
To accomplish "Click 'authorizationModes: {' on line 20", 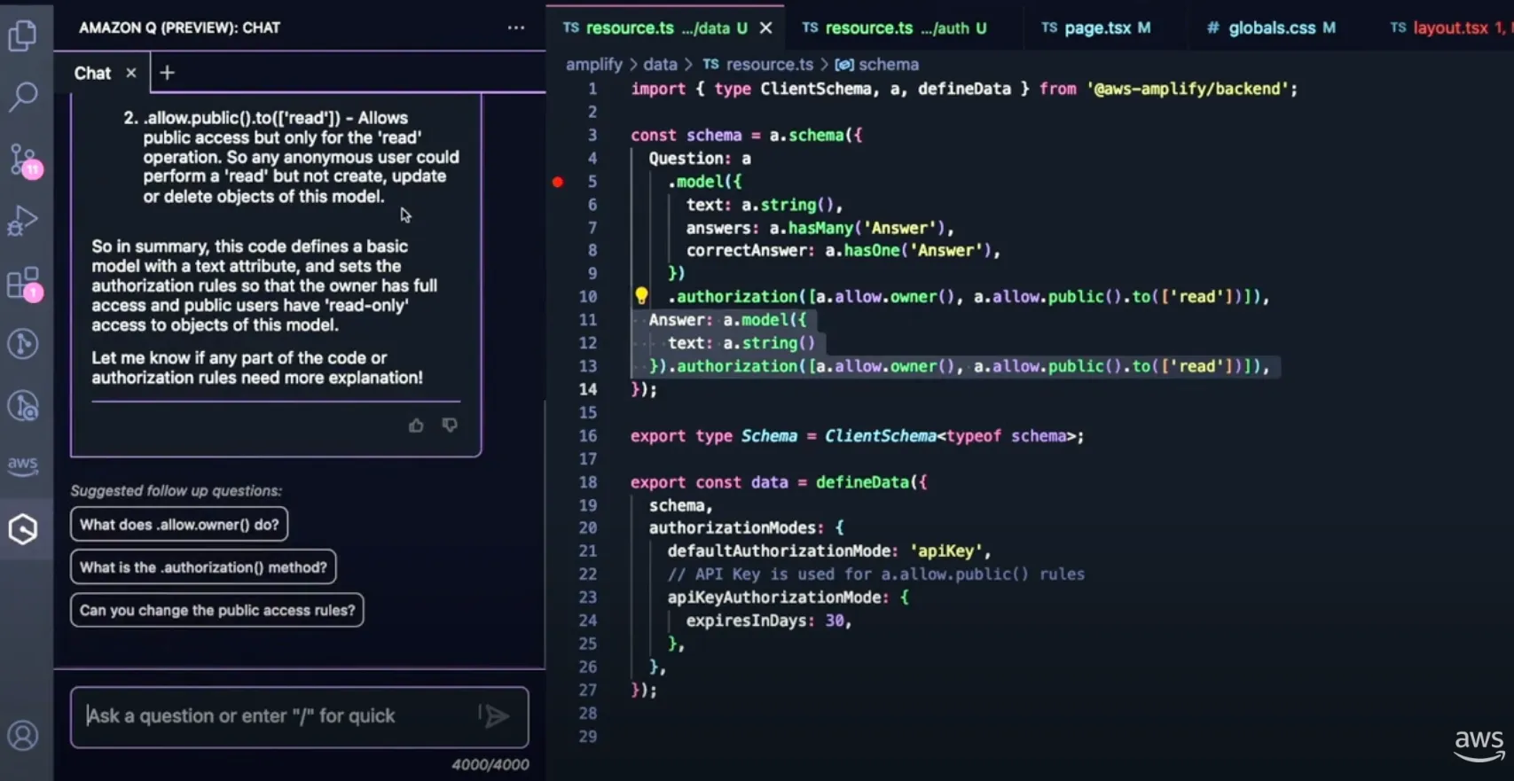I will 747,528.
